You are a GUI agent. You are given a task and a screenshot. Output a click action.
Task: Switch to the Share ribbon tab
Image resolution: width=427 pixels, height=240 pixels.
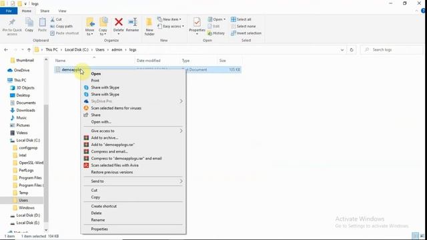tap(45, 11)
